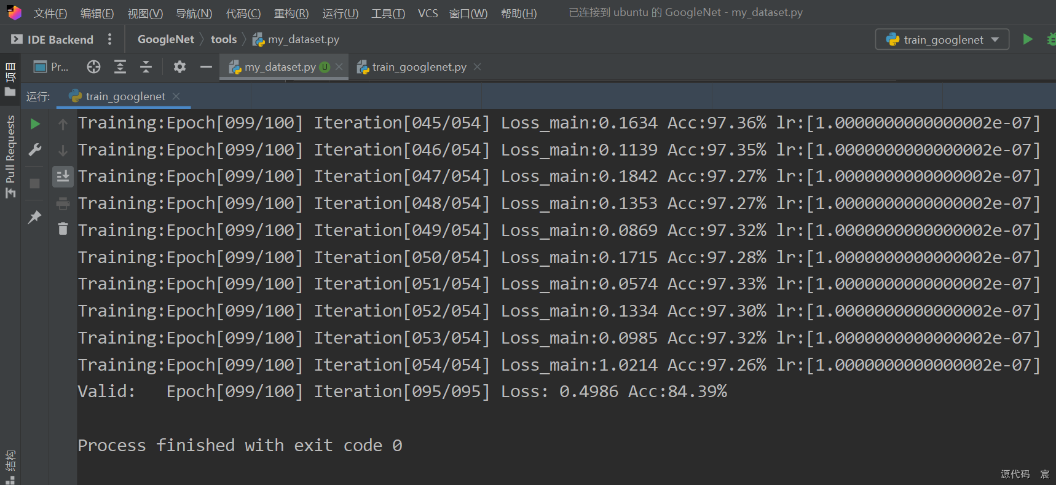Open the Project view selector

point(51,67)
